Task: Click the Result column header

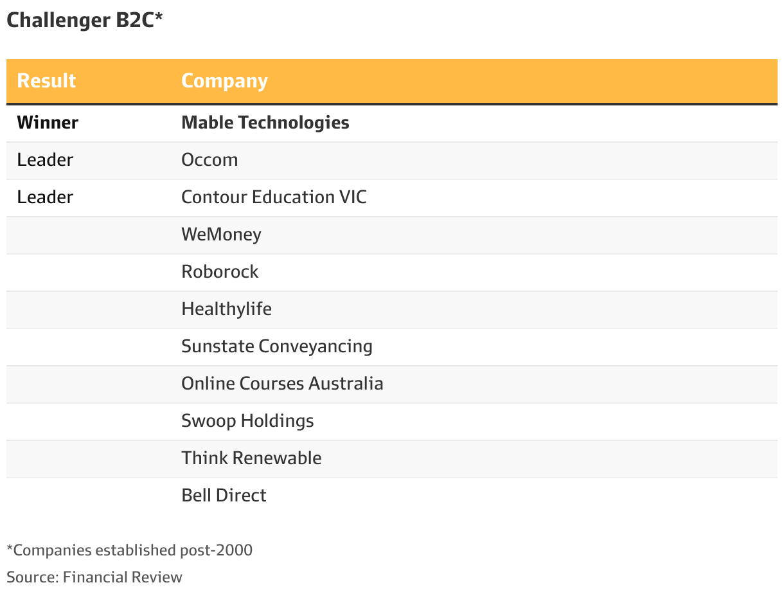Action: click(x=46, y=81)
